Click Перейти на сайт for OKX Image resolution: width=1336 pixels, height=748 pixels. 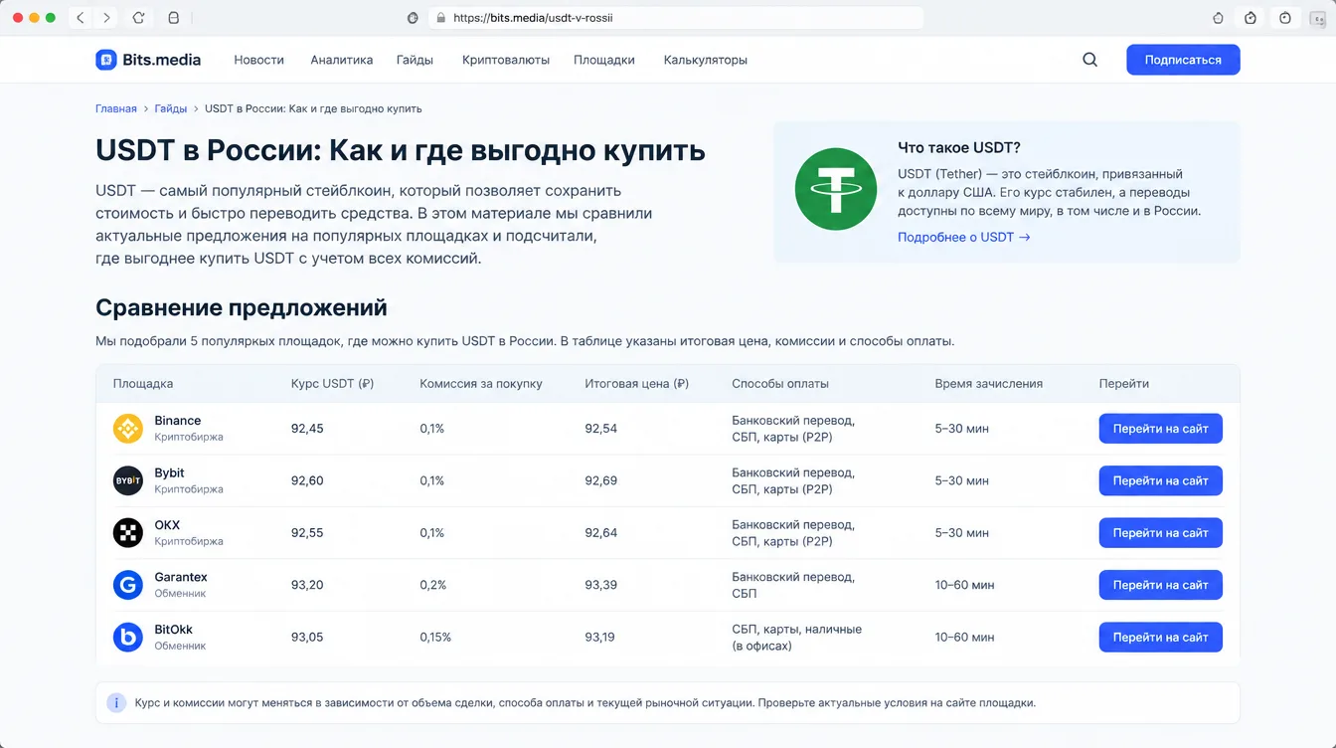(1160, 533)
